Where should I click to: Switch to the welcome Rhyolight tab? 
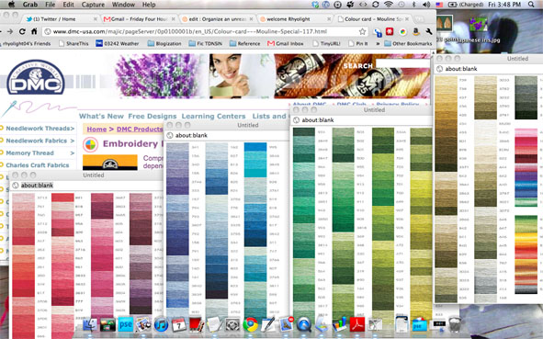295,19
